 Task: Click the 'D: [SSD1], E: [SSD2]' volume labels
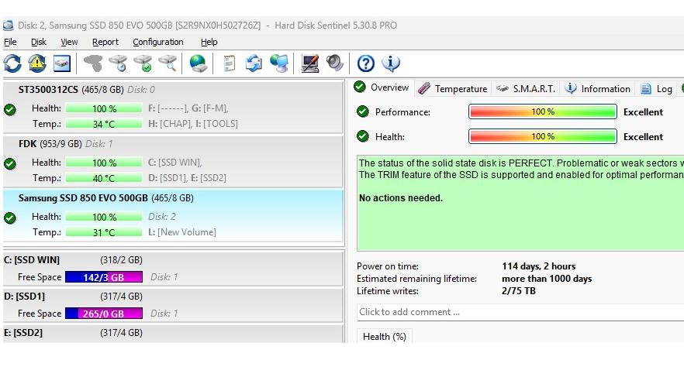187,178
